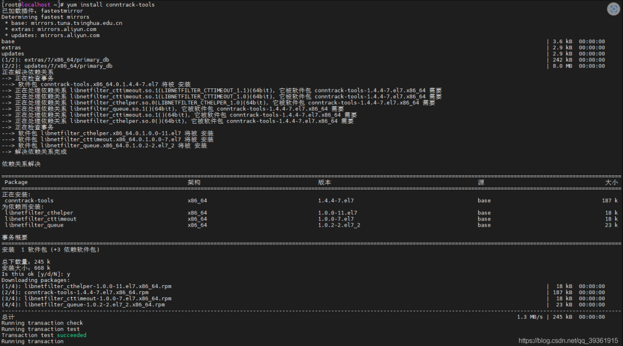Click libnetfilter_cthelper in the package table
The image size is (623, 346).
coord(39,213)
